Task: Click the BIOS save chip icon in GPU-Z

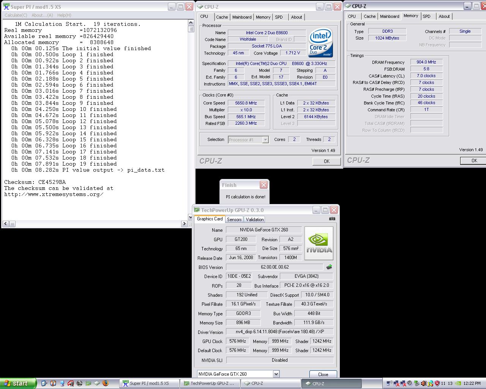Action: pyautogui.click(x=329, y=267)
